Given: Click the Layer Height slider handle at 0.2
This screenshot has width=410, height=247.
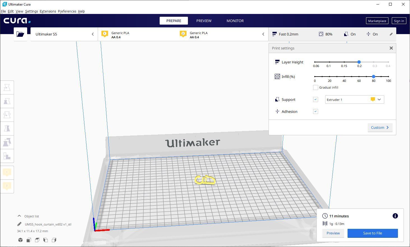Looking at the screenshot, I should [359, 62].
